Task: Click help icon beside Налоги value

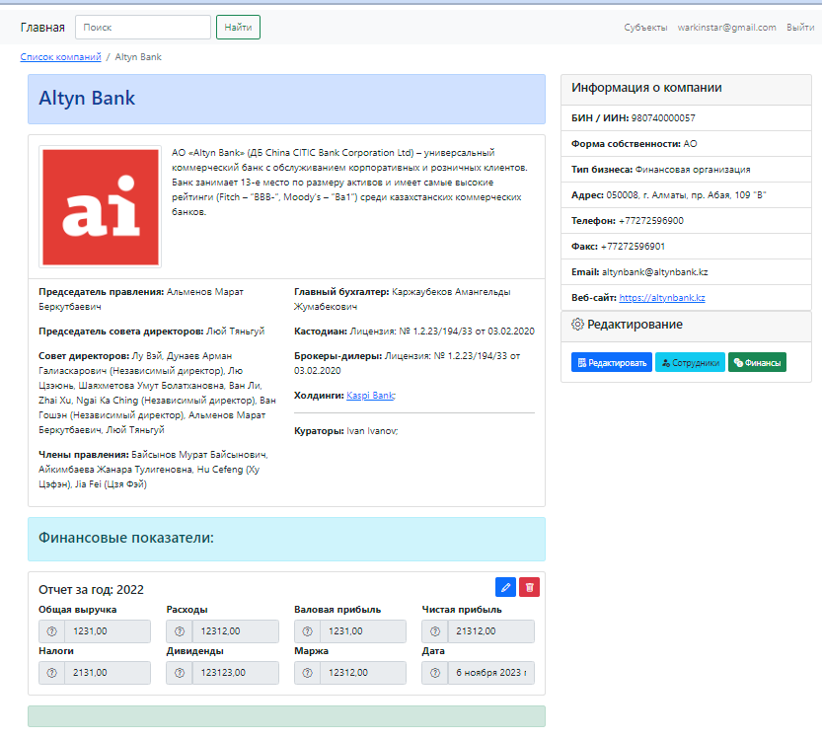Action: (52, 673)
